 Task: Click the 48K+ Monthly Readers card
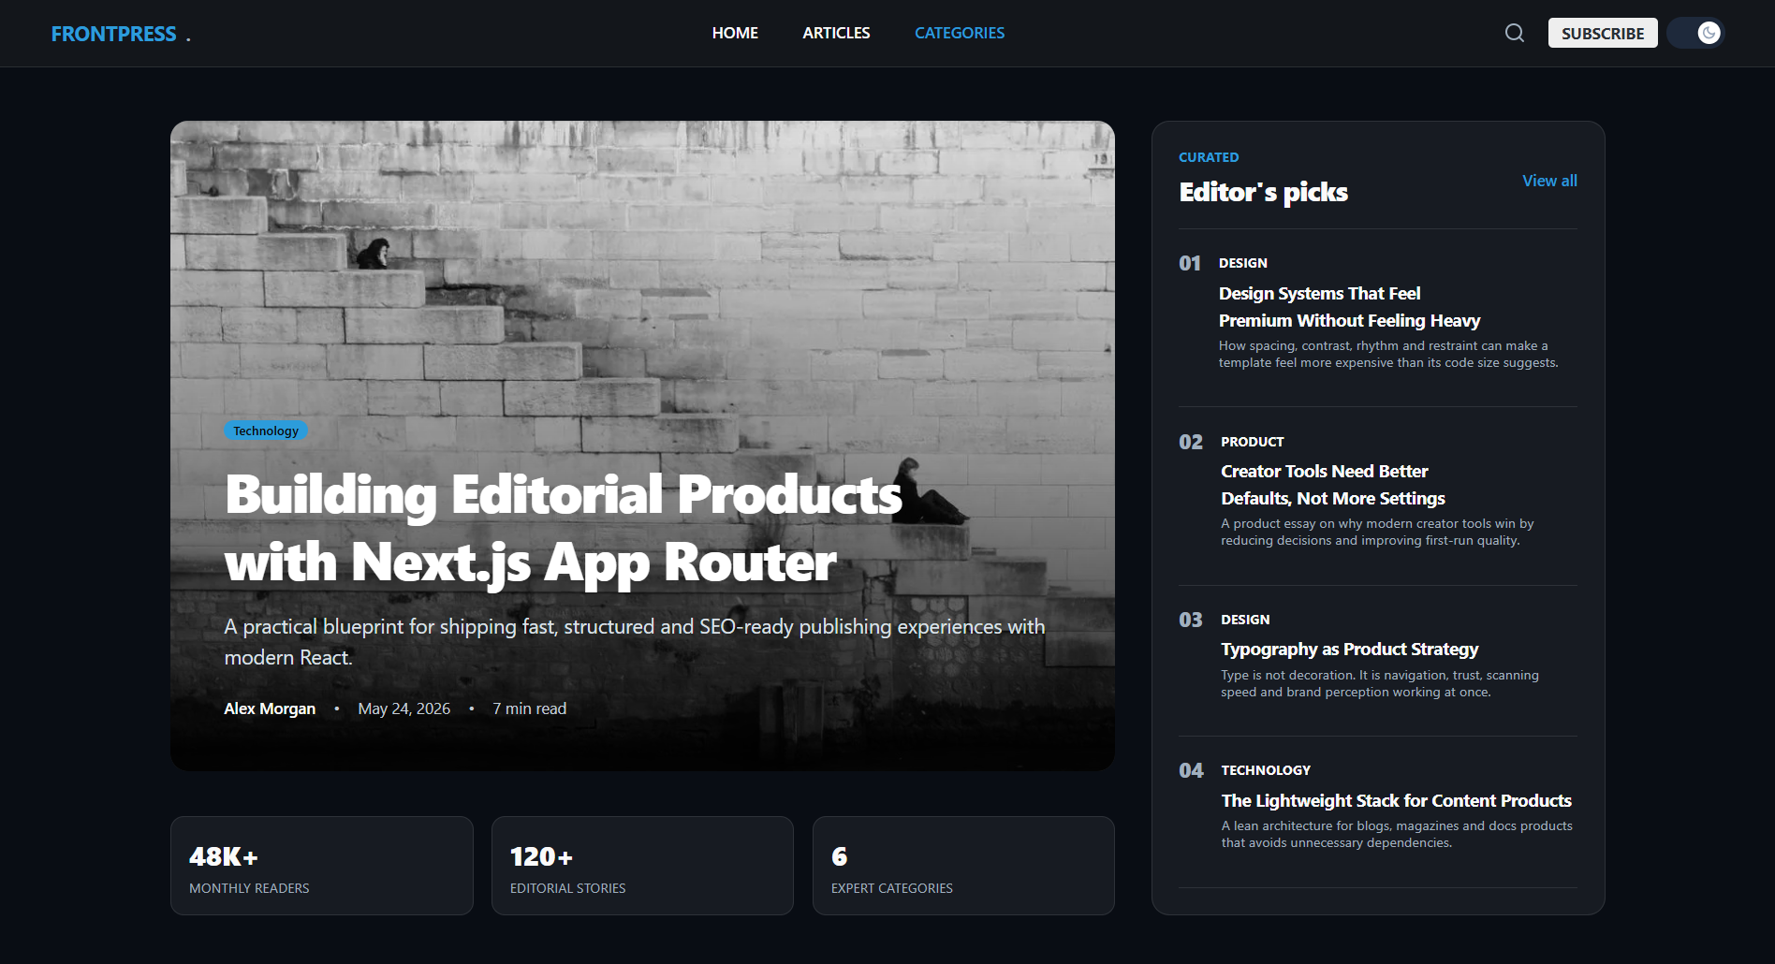click(x=322, y=866)
